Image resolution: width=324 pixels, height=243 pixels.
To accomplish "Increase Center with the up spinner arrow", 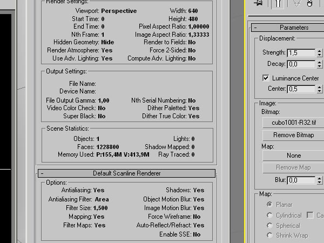I will tap(320, 87).
